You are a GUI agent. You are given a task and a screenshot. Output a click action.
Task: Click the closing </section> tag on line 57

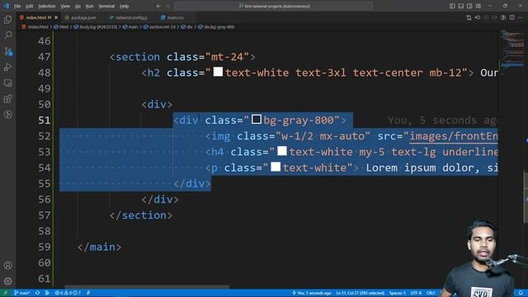[141, 215]
